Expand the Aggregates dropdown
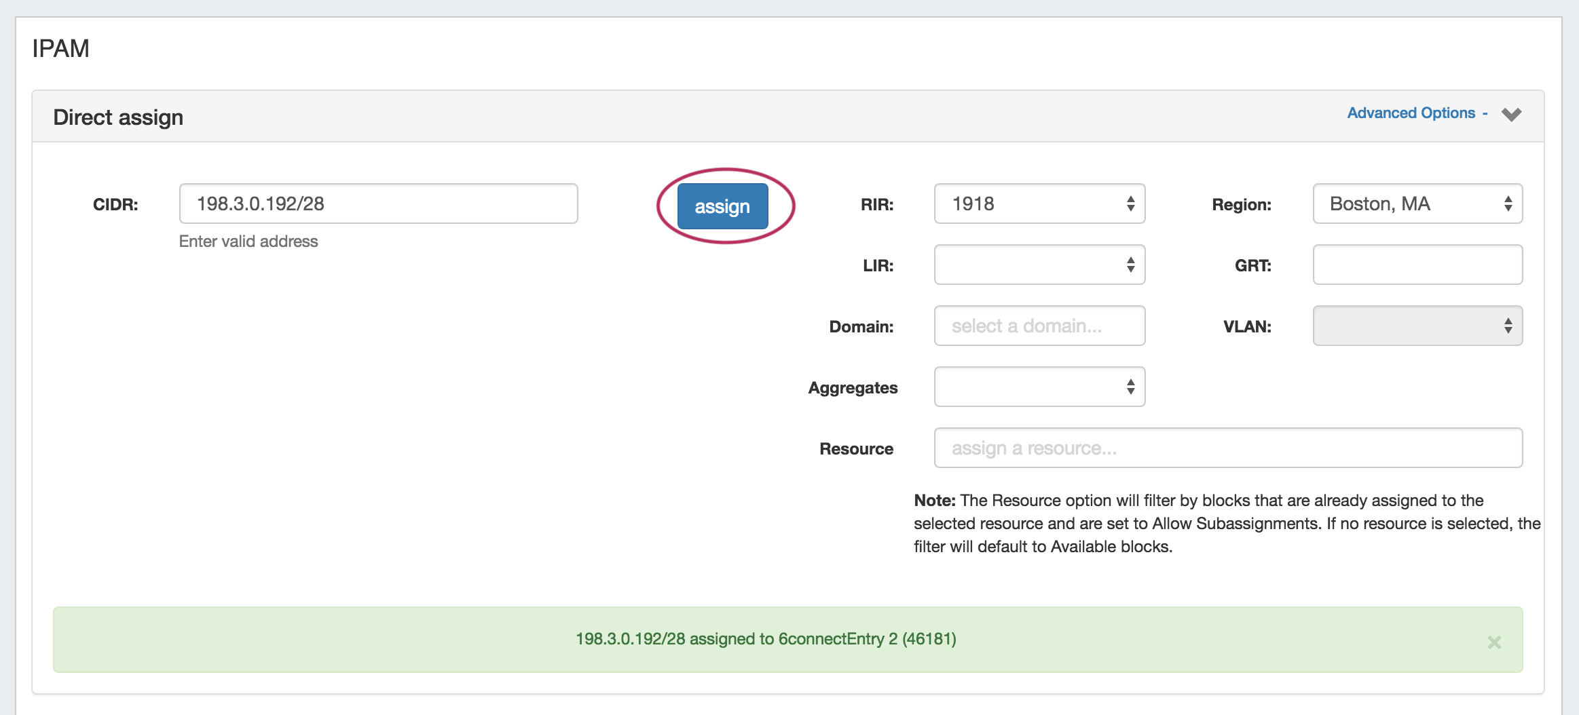 tap(1039, 387)
